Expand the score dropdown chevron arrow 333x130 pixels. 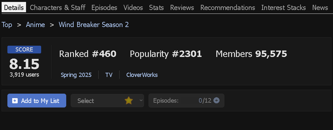point(141,100)
